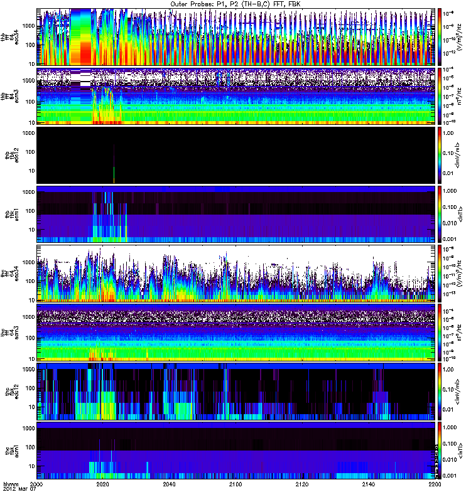Click the "hhmm" axis units label
The width and height of the screenshot is (471, 502).
coord(11,484)
